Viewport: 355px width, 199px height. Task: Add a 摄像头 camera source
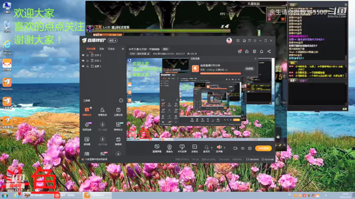pos(170,149)
